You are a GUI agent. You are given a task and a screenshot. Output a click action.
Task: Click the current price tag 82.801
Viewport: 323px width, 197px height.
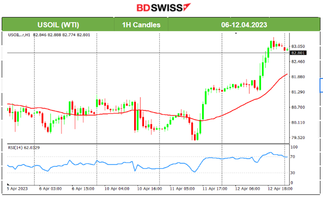298,53
